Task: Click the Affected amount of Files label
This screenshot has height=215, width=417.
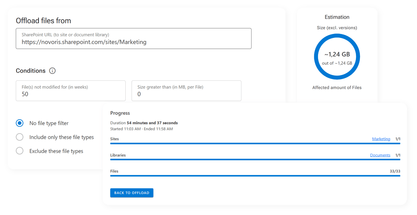Action: 337,88
